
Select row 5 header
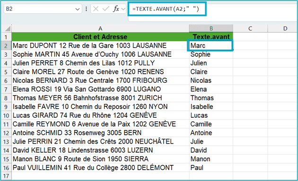coord(6,72)
